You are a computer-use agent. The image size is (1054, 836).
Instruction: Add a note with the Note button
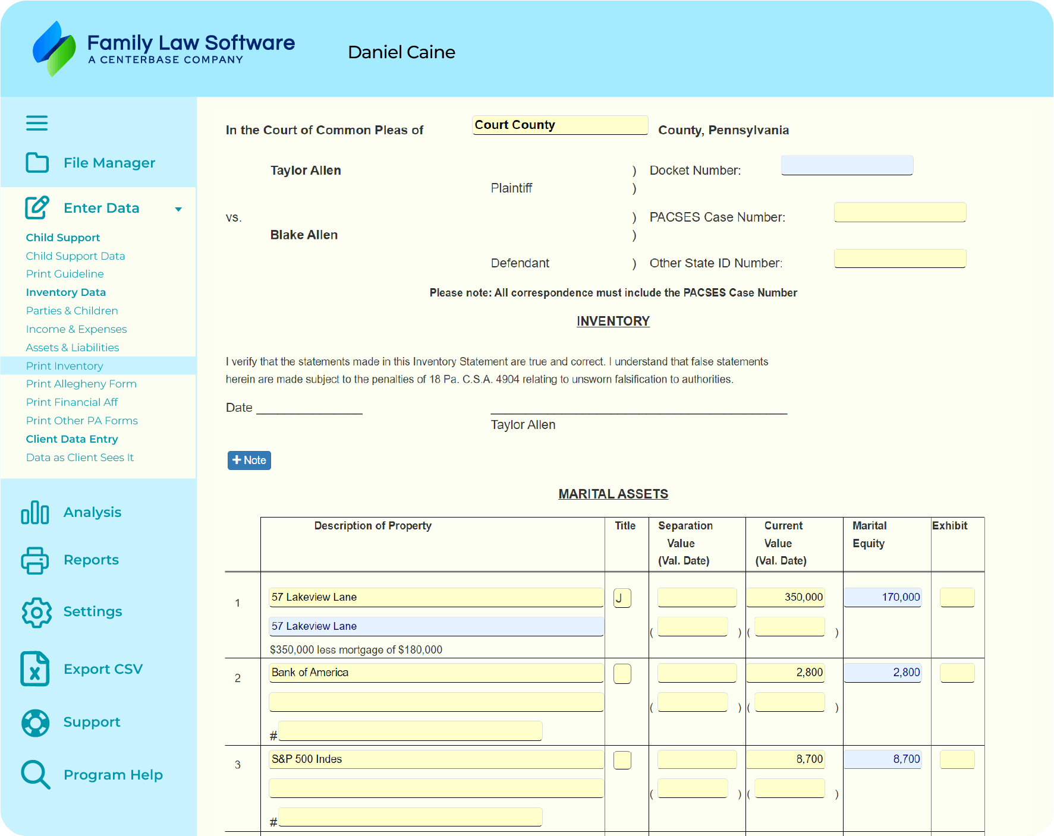click(249, 460)
